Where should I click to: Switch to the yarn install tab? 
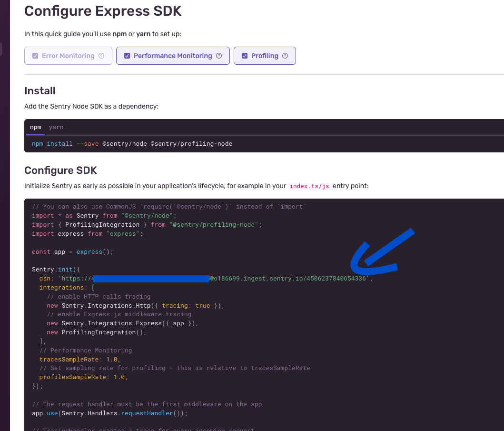[x=56, y=127]
